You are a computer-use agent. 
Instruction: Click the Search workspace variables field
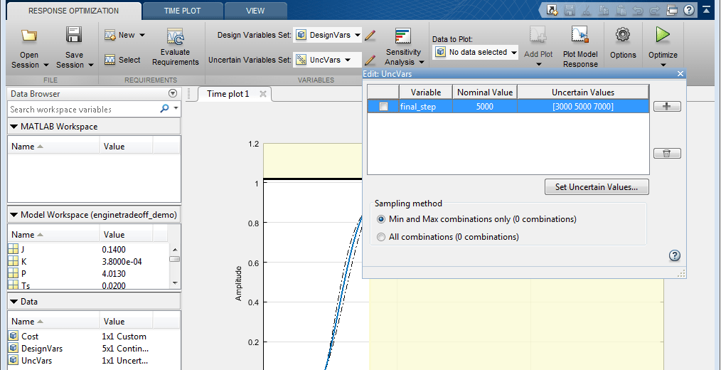click(x=84, y=110)
